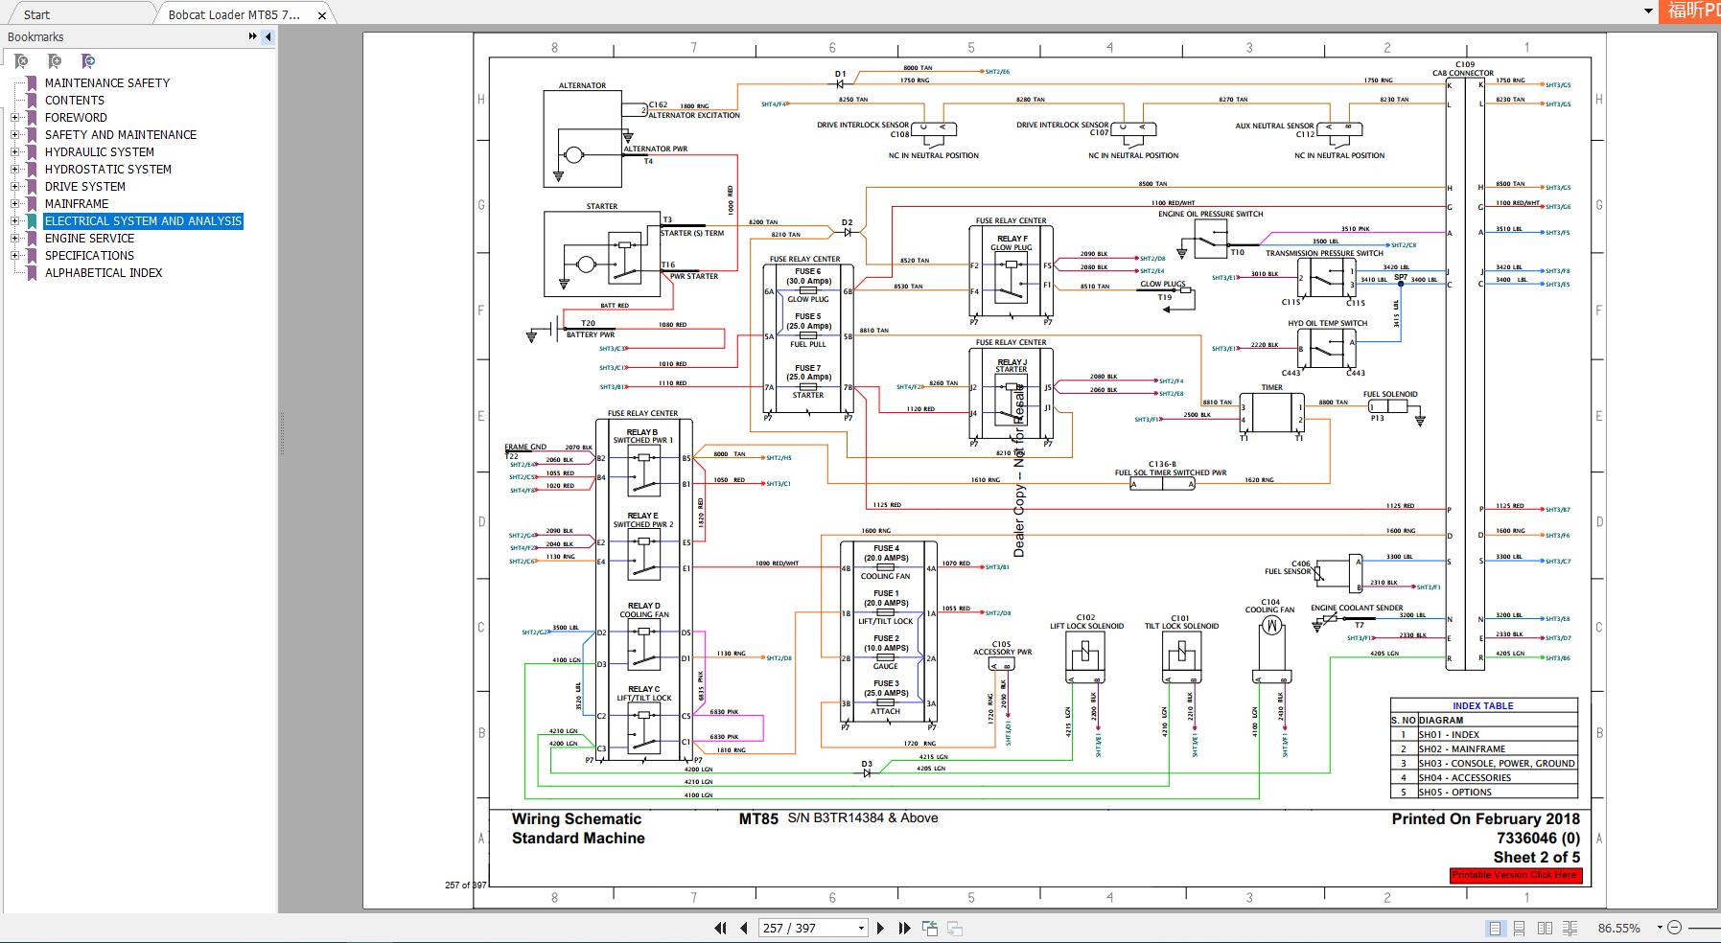The height and width of the screenshot is (943, 1721).
Task: Open the page number dropdown
Action: [x=861, y=928]
